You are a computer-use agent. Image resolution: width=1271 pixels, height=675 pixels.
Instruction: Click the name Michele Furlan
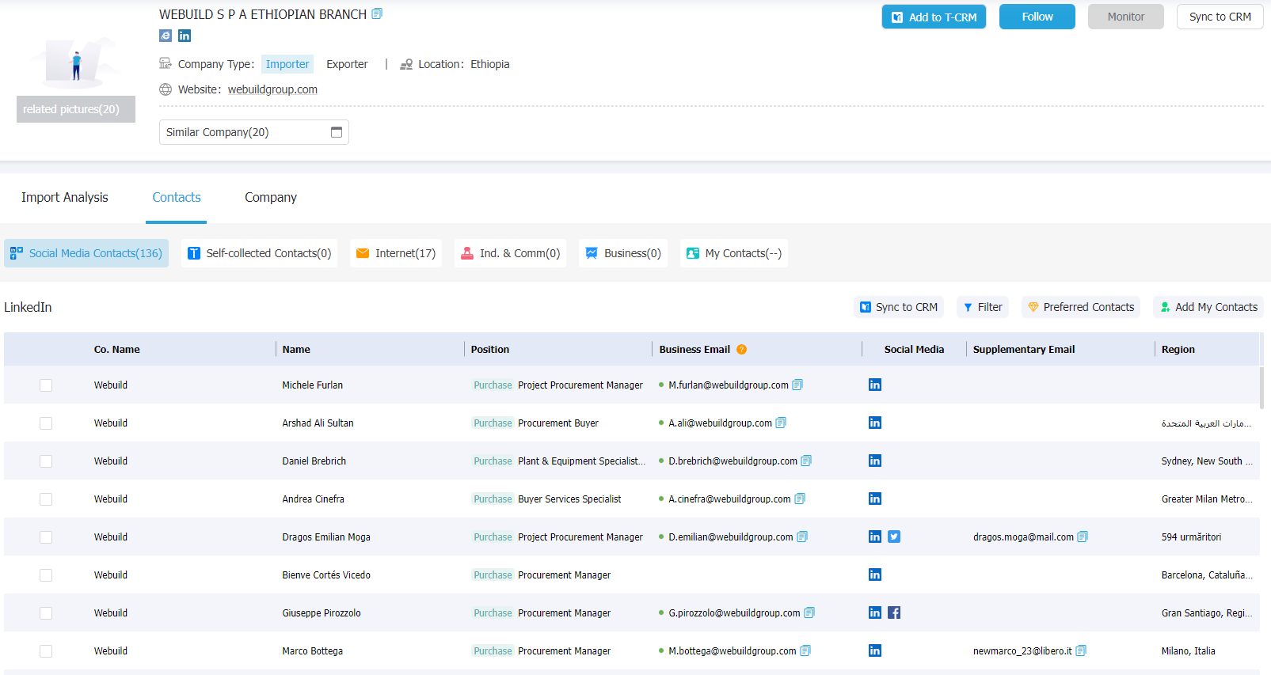pyautogui.click(x=313, y=385)
